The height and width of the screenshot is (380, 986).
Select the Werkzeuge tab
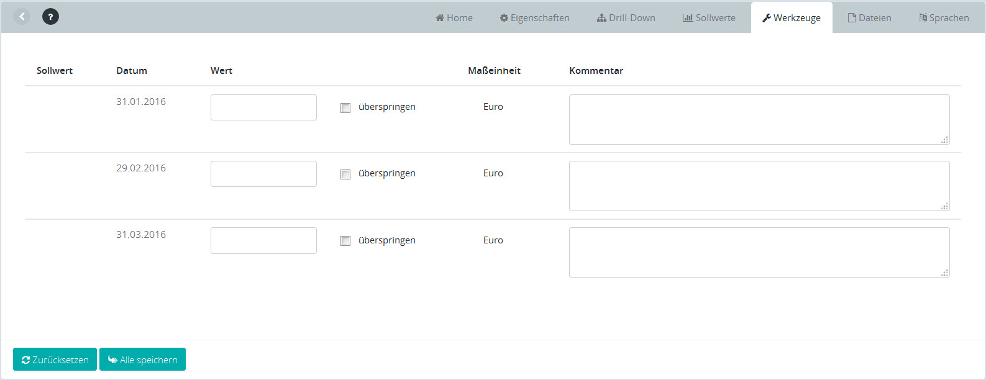(x=792, y=18)
